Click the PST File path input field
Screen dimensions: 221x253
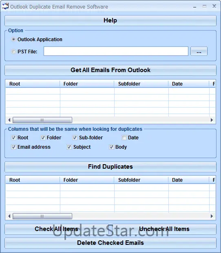click(x=116, y=51)
